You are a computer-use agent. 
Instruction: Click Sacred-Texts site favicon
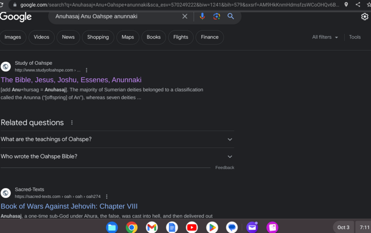tap(6, 193)
